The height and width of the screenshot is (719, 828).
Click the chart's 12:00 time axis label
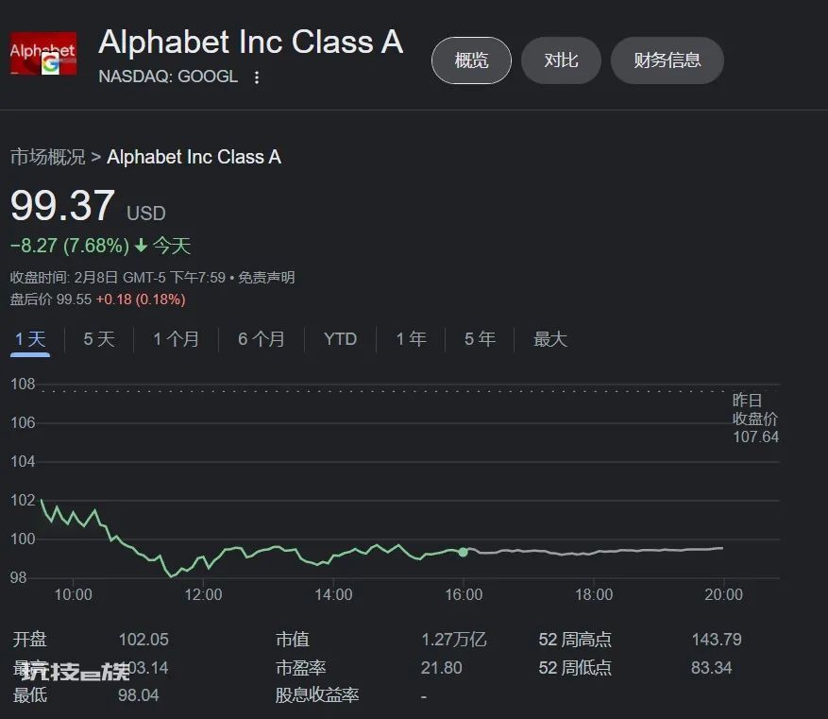203,595
